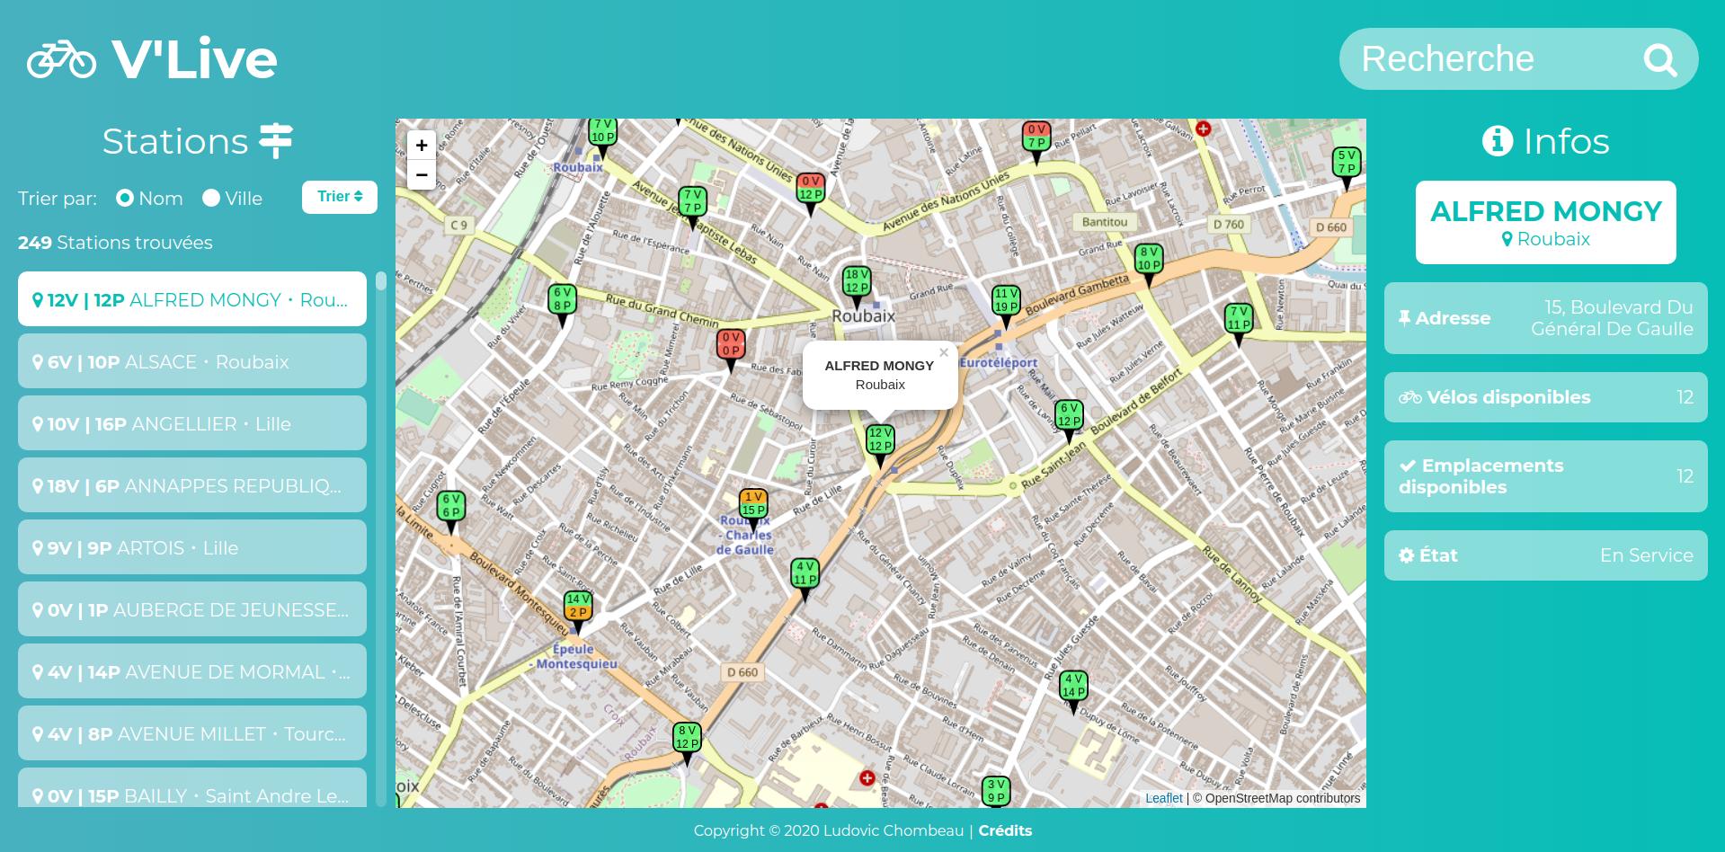Image resolution: width=1725 pixels, height=852 pixels.
Task: Click the V'Live bicycle logo icon
Action: tap(61, 59)
